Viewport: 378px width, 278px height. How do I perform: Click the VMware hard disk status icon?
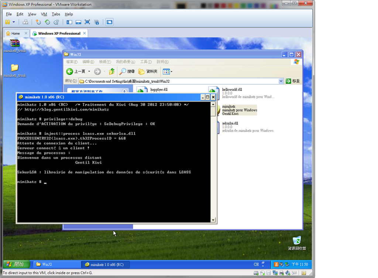256,273
